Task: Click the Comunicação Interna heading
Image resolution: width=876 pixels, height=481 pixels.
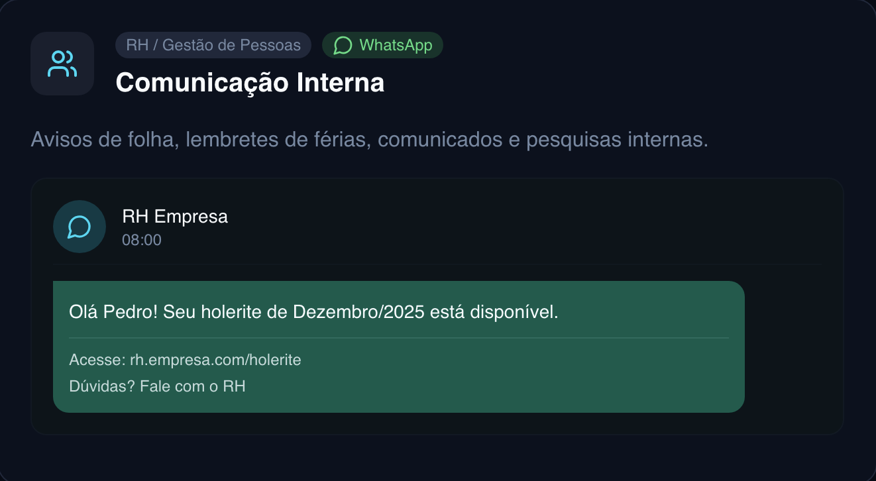Action: 250,83
